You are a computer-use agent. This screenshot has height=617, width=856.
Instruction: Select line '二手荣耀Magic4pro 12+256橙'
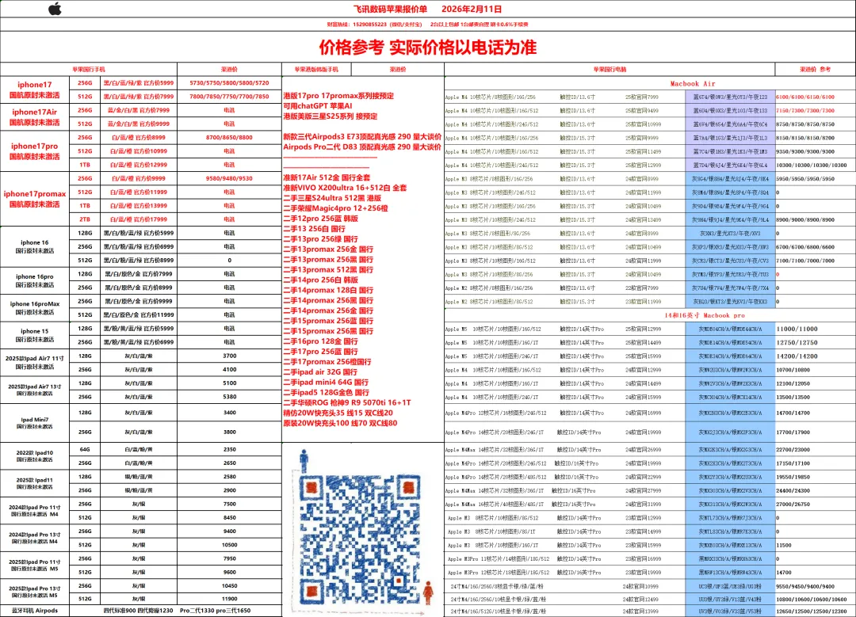[335, 208]
